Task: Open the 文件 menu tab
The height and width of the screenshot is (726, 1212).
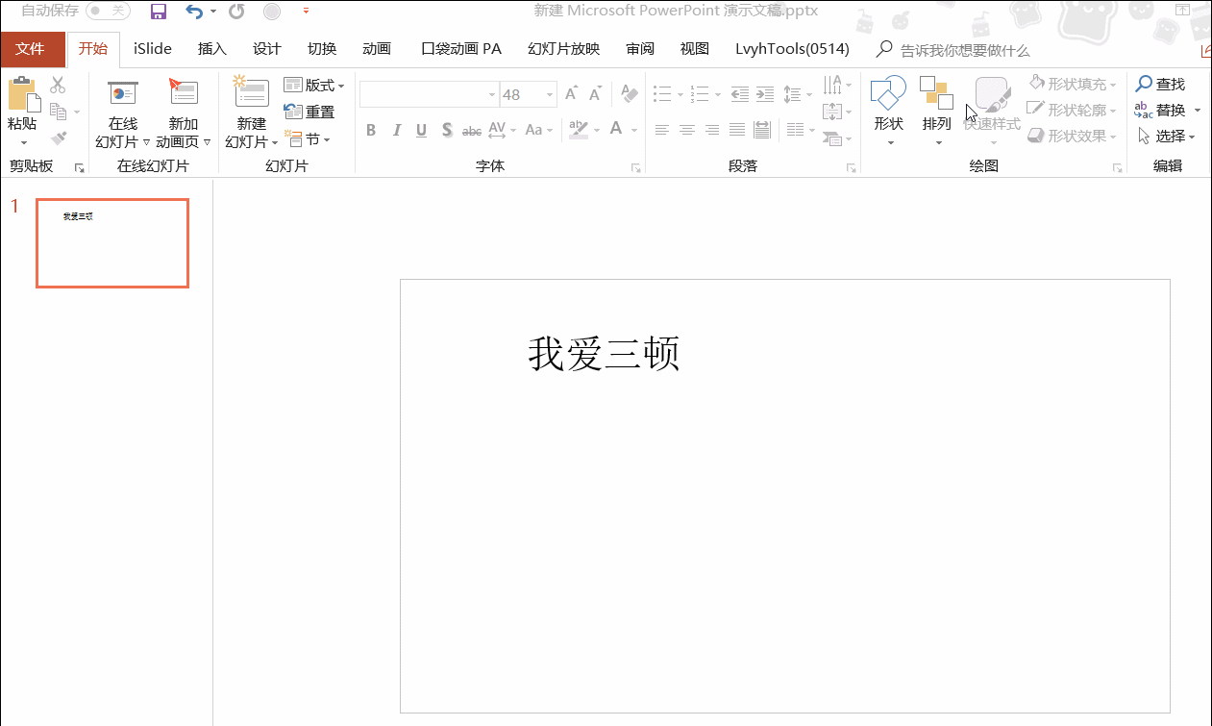Action: click(x=31, y=49)
